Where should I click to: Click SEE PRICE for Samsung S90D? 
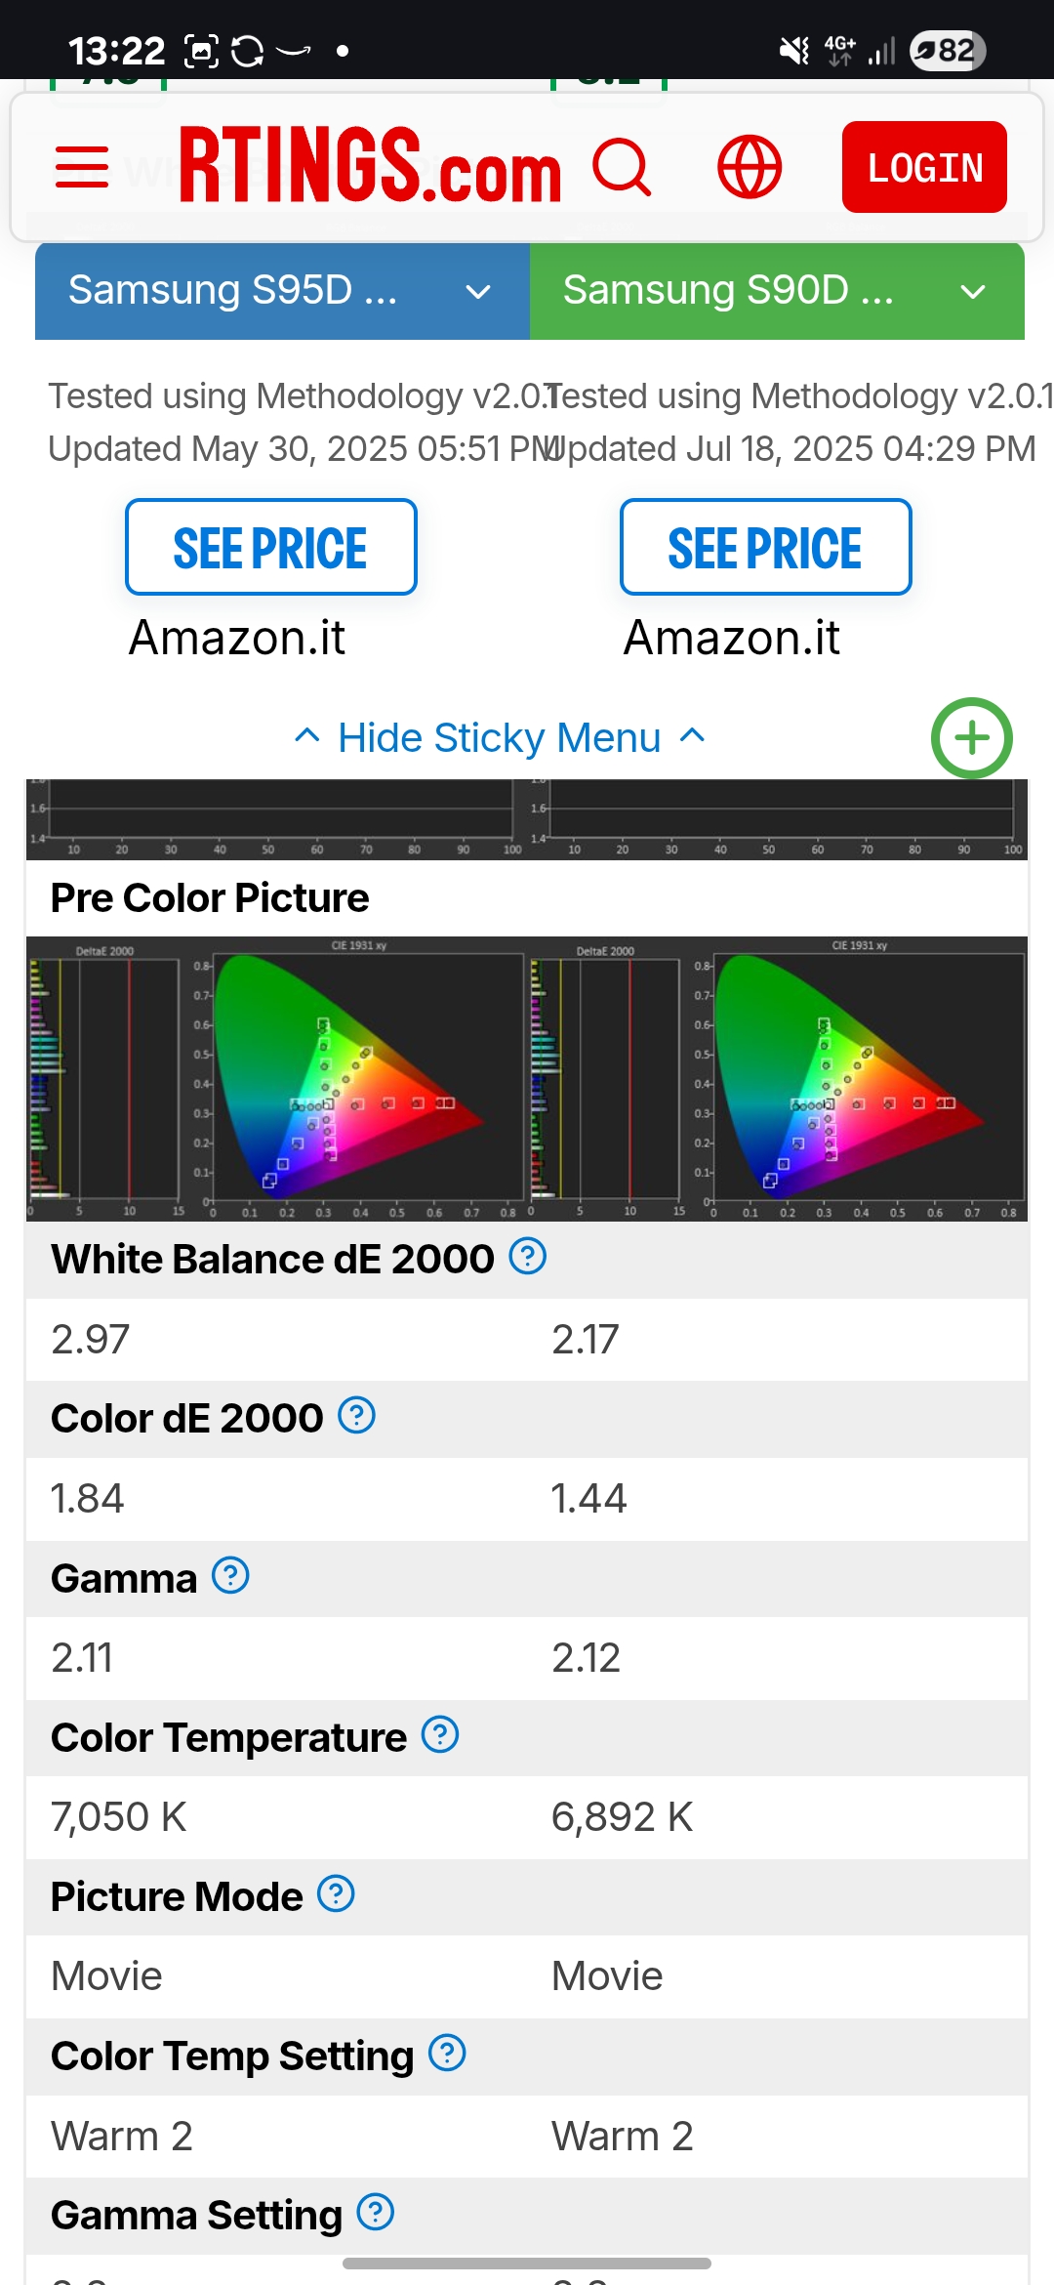(766, 547)
